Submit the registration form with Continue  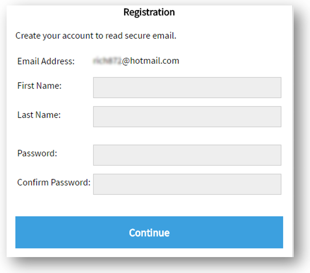pyautogui.click(x=149, y=232)
